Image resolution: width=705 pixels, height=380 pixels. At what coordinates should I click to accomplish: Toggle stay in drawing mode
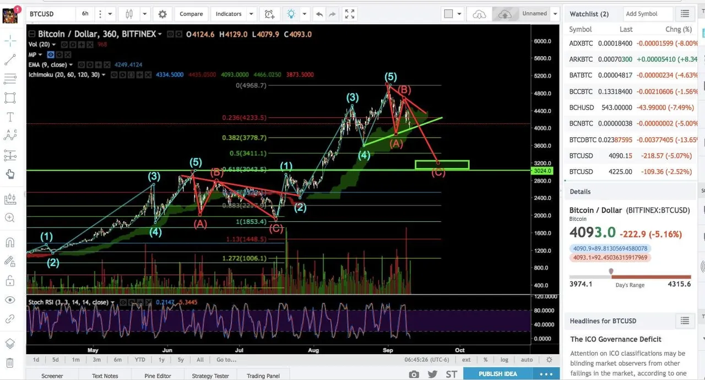tap(10, 262)
